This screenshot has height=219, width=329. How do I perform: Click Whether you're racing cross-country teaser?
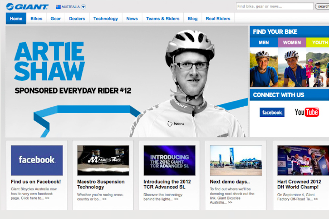coord(100,197)
